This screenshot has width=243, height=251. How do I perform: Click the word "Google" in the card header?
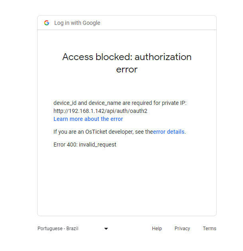[91, 23]
